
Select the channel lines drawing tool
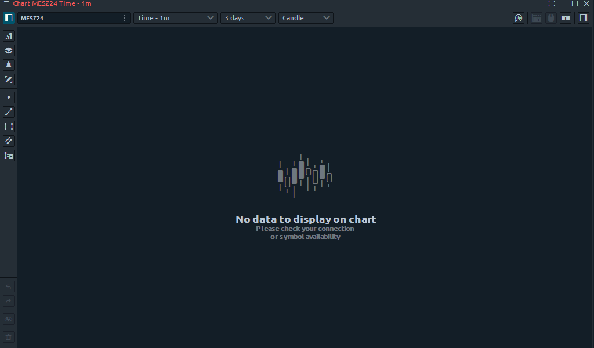click(9, 142)
